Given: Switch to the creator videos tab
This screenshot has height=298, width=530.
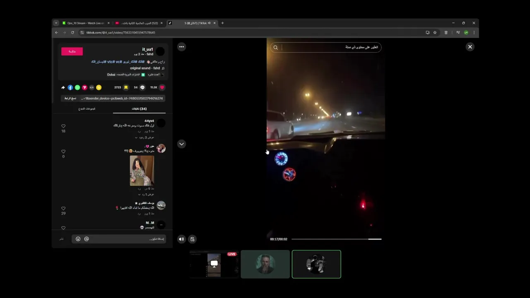Looking at the screenshot, I should (87, 108).
